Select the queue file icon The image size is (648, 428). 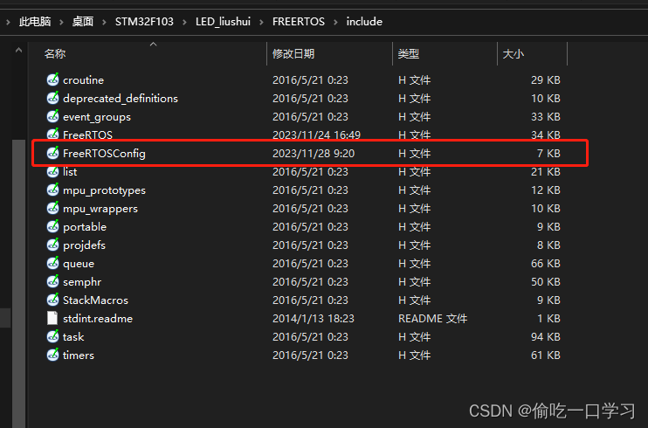[52, 263]
